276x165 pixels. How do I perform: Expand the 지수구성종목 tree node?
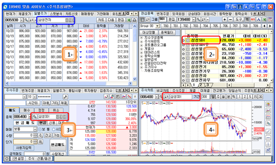tap(142, 38)
